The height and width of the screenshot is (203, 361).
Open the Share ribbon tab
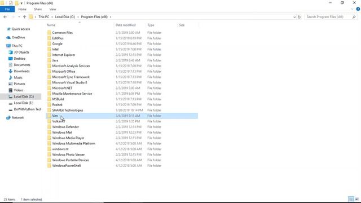click(38, 9)
